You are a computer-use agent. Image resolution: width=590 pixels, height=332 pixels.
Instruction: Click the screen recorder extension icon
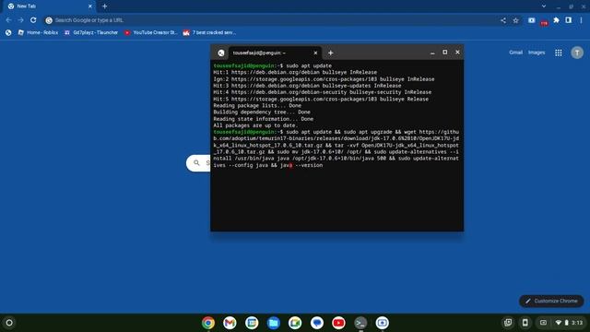pyautogui.click(x=531, y=20)
